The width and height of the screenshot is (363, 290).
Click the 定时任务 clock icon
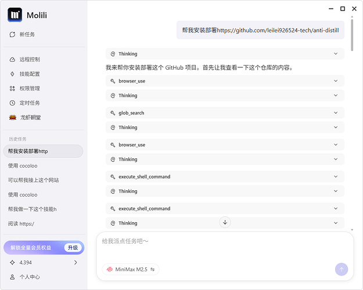[x=13, y=103]
